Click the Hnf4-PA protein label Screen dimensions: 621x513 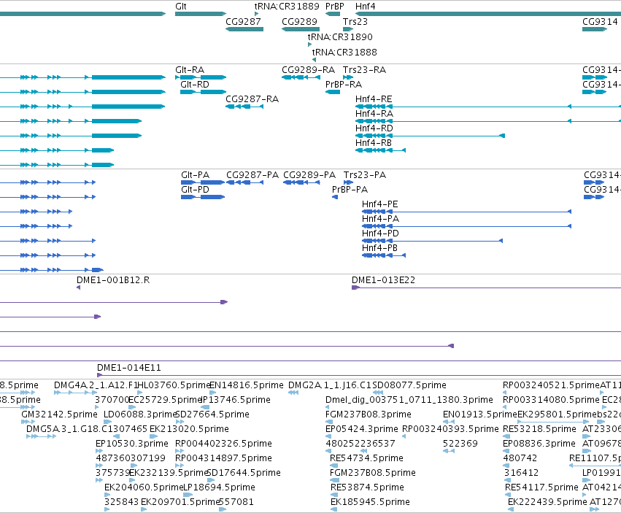tap(380, 219)
